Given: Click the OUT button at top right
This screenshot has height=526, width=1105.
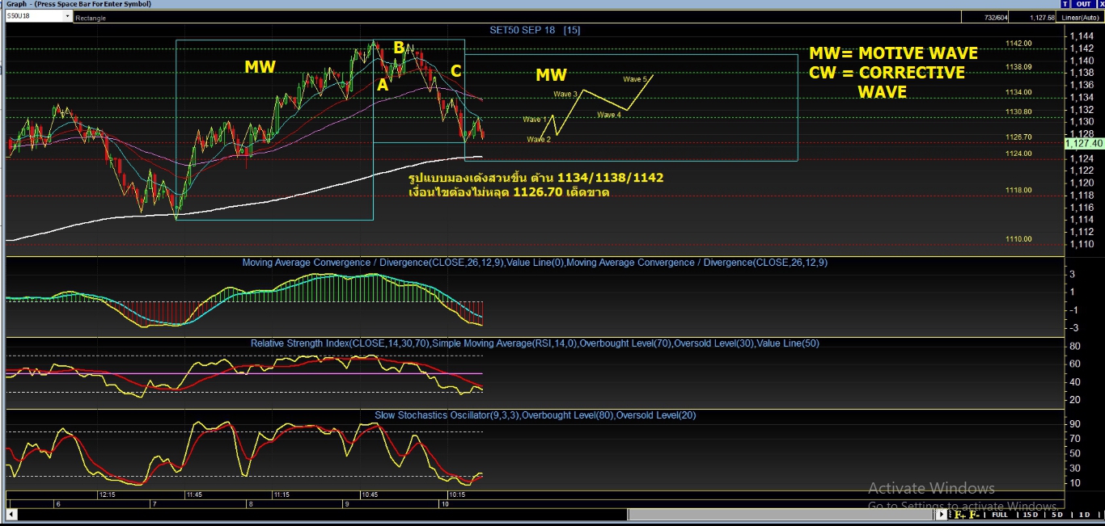Looking at the screenshot, I should pyautogui.click(x=1083, y=4).
